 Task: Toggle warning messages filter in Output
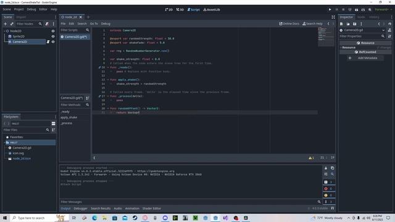click(x=328, y=195)
